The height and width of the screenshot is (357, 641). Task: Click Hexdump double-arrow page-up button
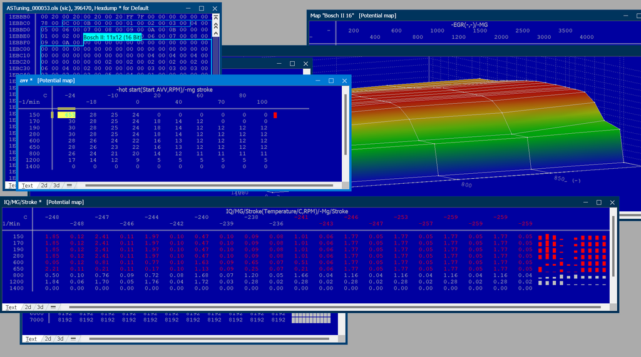tap(216, 26)
